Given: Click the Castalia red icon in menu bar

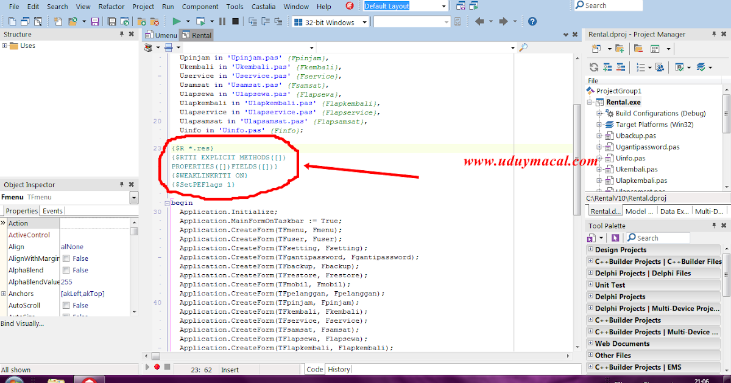Looking at the screenshot, I should [x=350, y=6].
